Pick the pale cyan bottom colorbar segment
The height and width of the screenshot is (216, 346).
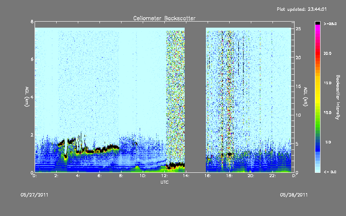pyautogui.click(x=318, y=170)
